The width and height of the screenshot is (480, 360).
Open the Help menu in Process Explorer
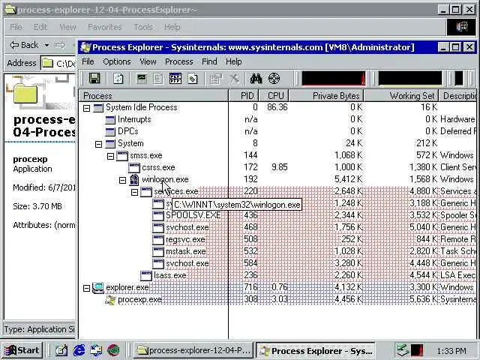233,61
